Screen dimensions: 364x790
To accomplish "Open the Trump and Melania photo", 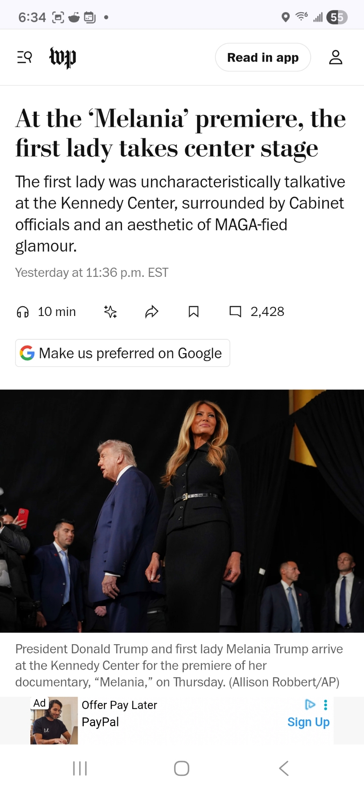I will (x=182, y=511).
